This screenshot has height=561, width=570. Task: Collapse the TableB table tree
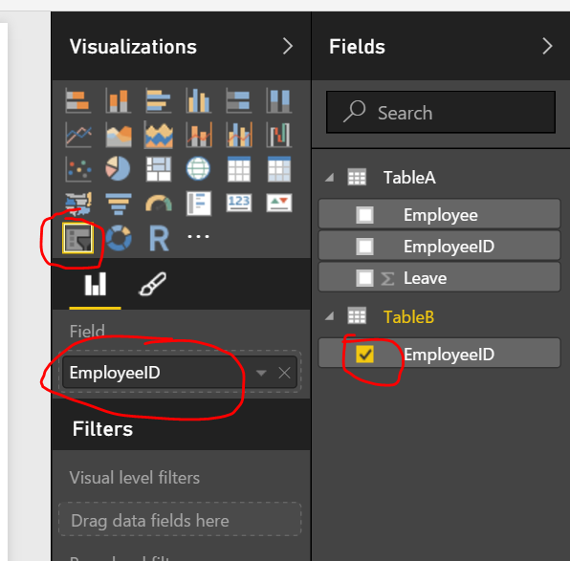coord(330,316)
